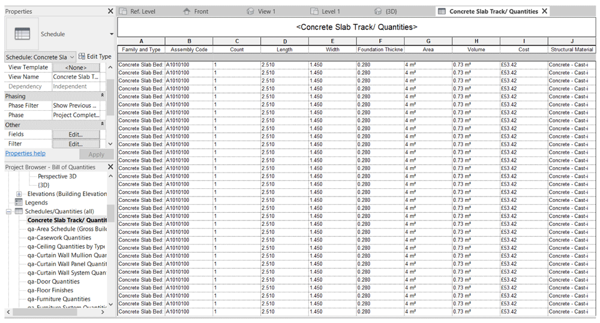Viewport: 600px width, 323px height.
Task: Click the Schedule type icon in Properties
Action: pyautogui.click(x=22, y=34)
